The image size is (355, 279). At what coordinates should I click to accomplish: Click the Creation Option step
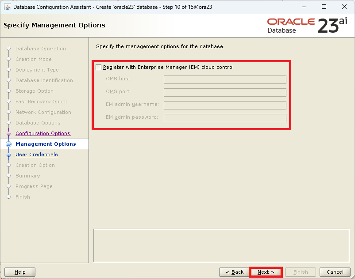[35, 165]
